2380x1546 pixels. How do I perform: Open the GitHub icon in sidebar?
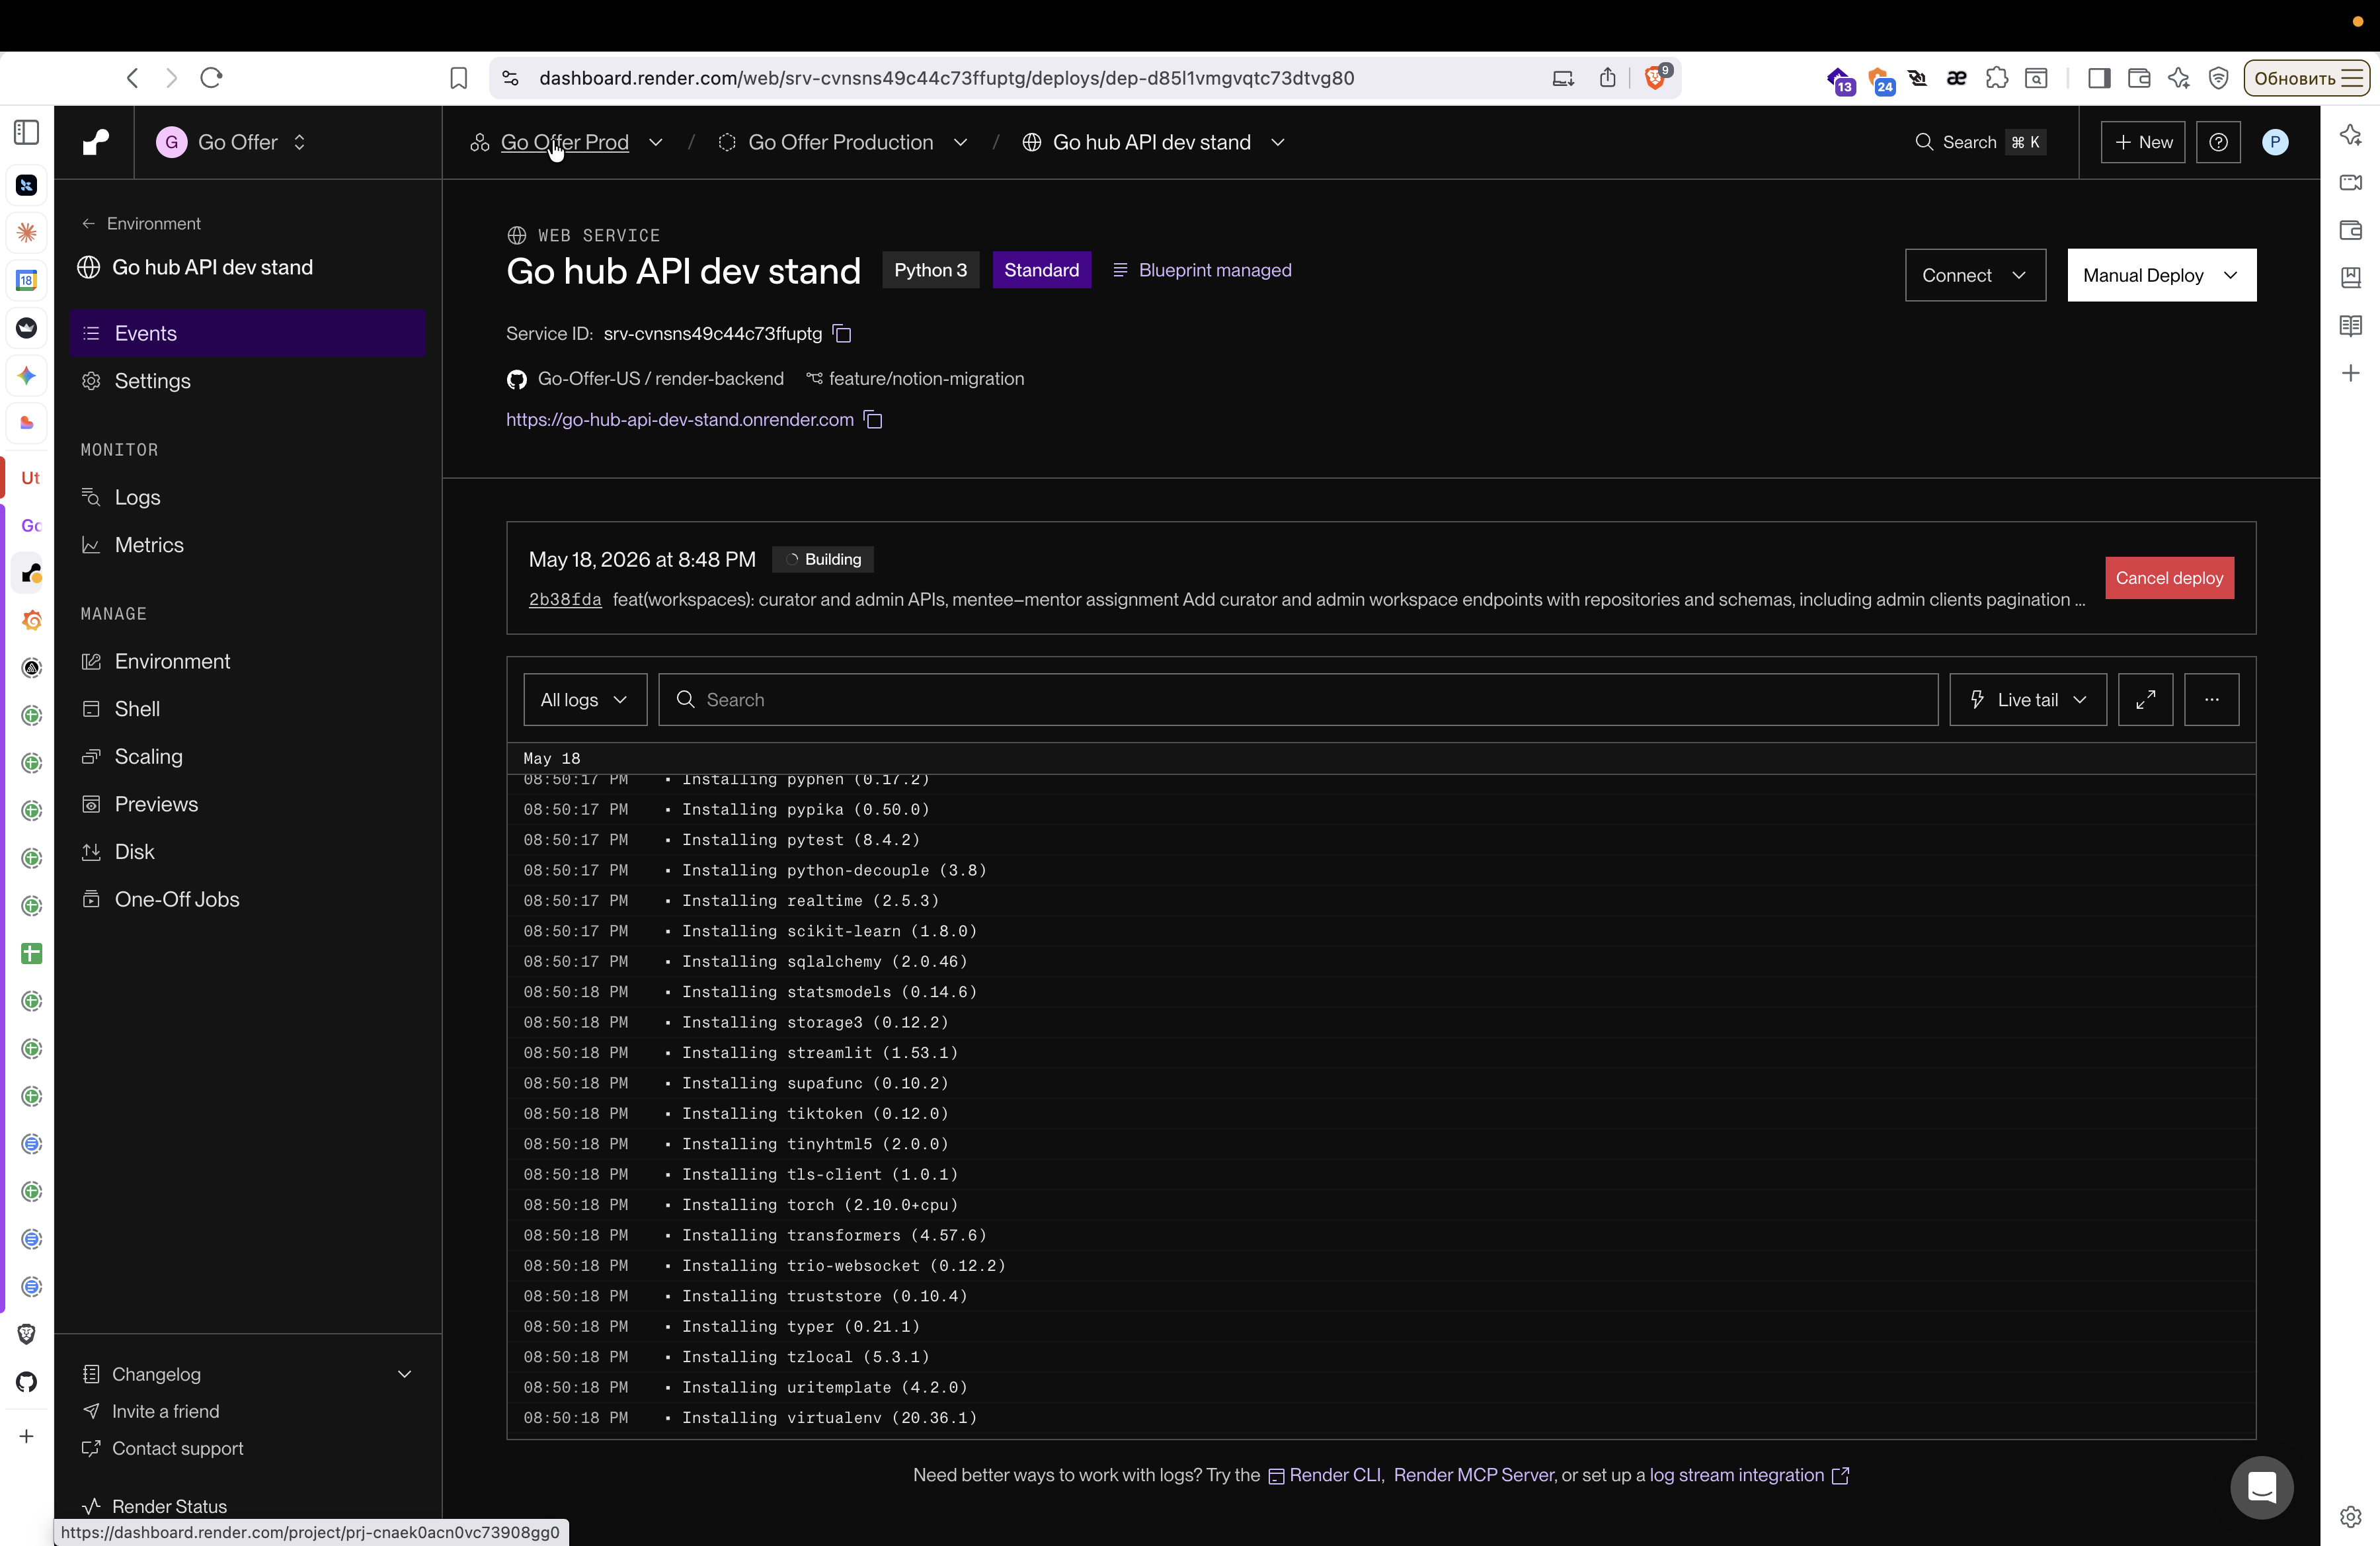tap(27, 1382)
